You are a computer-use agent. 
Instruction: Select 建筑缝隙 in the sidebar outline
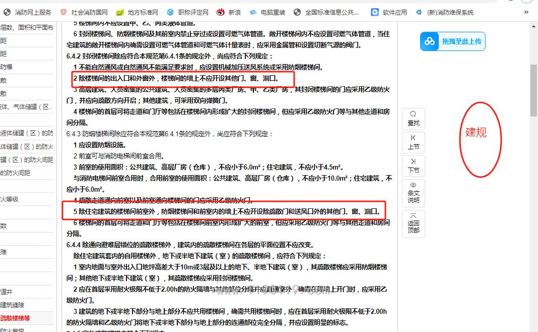coord(12,305)
